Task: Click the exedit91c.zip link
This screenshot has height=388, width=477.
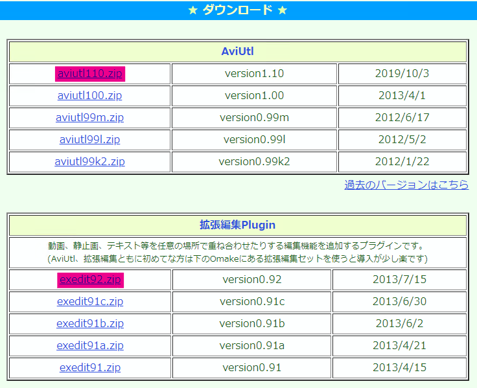Action: (90, 302)
